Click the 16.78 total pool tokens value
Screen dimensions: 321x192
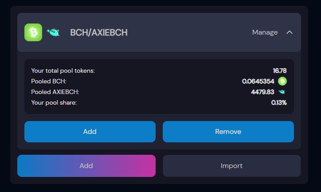(x=280, y=71)
